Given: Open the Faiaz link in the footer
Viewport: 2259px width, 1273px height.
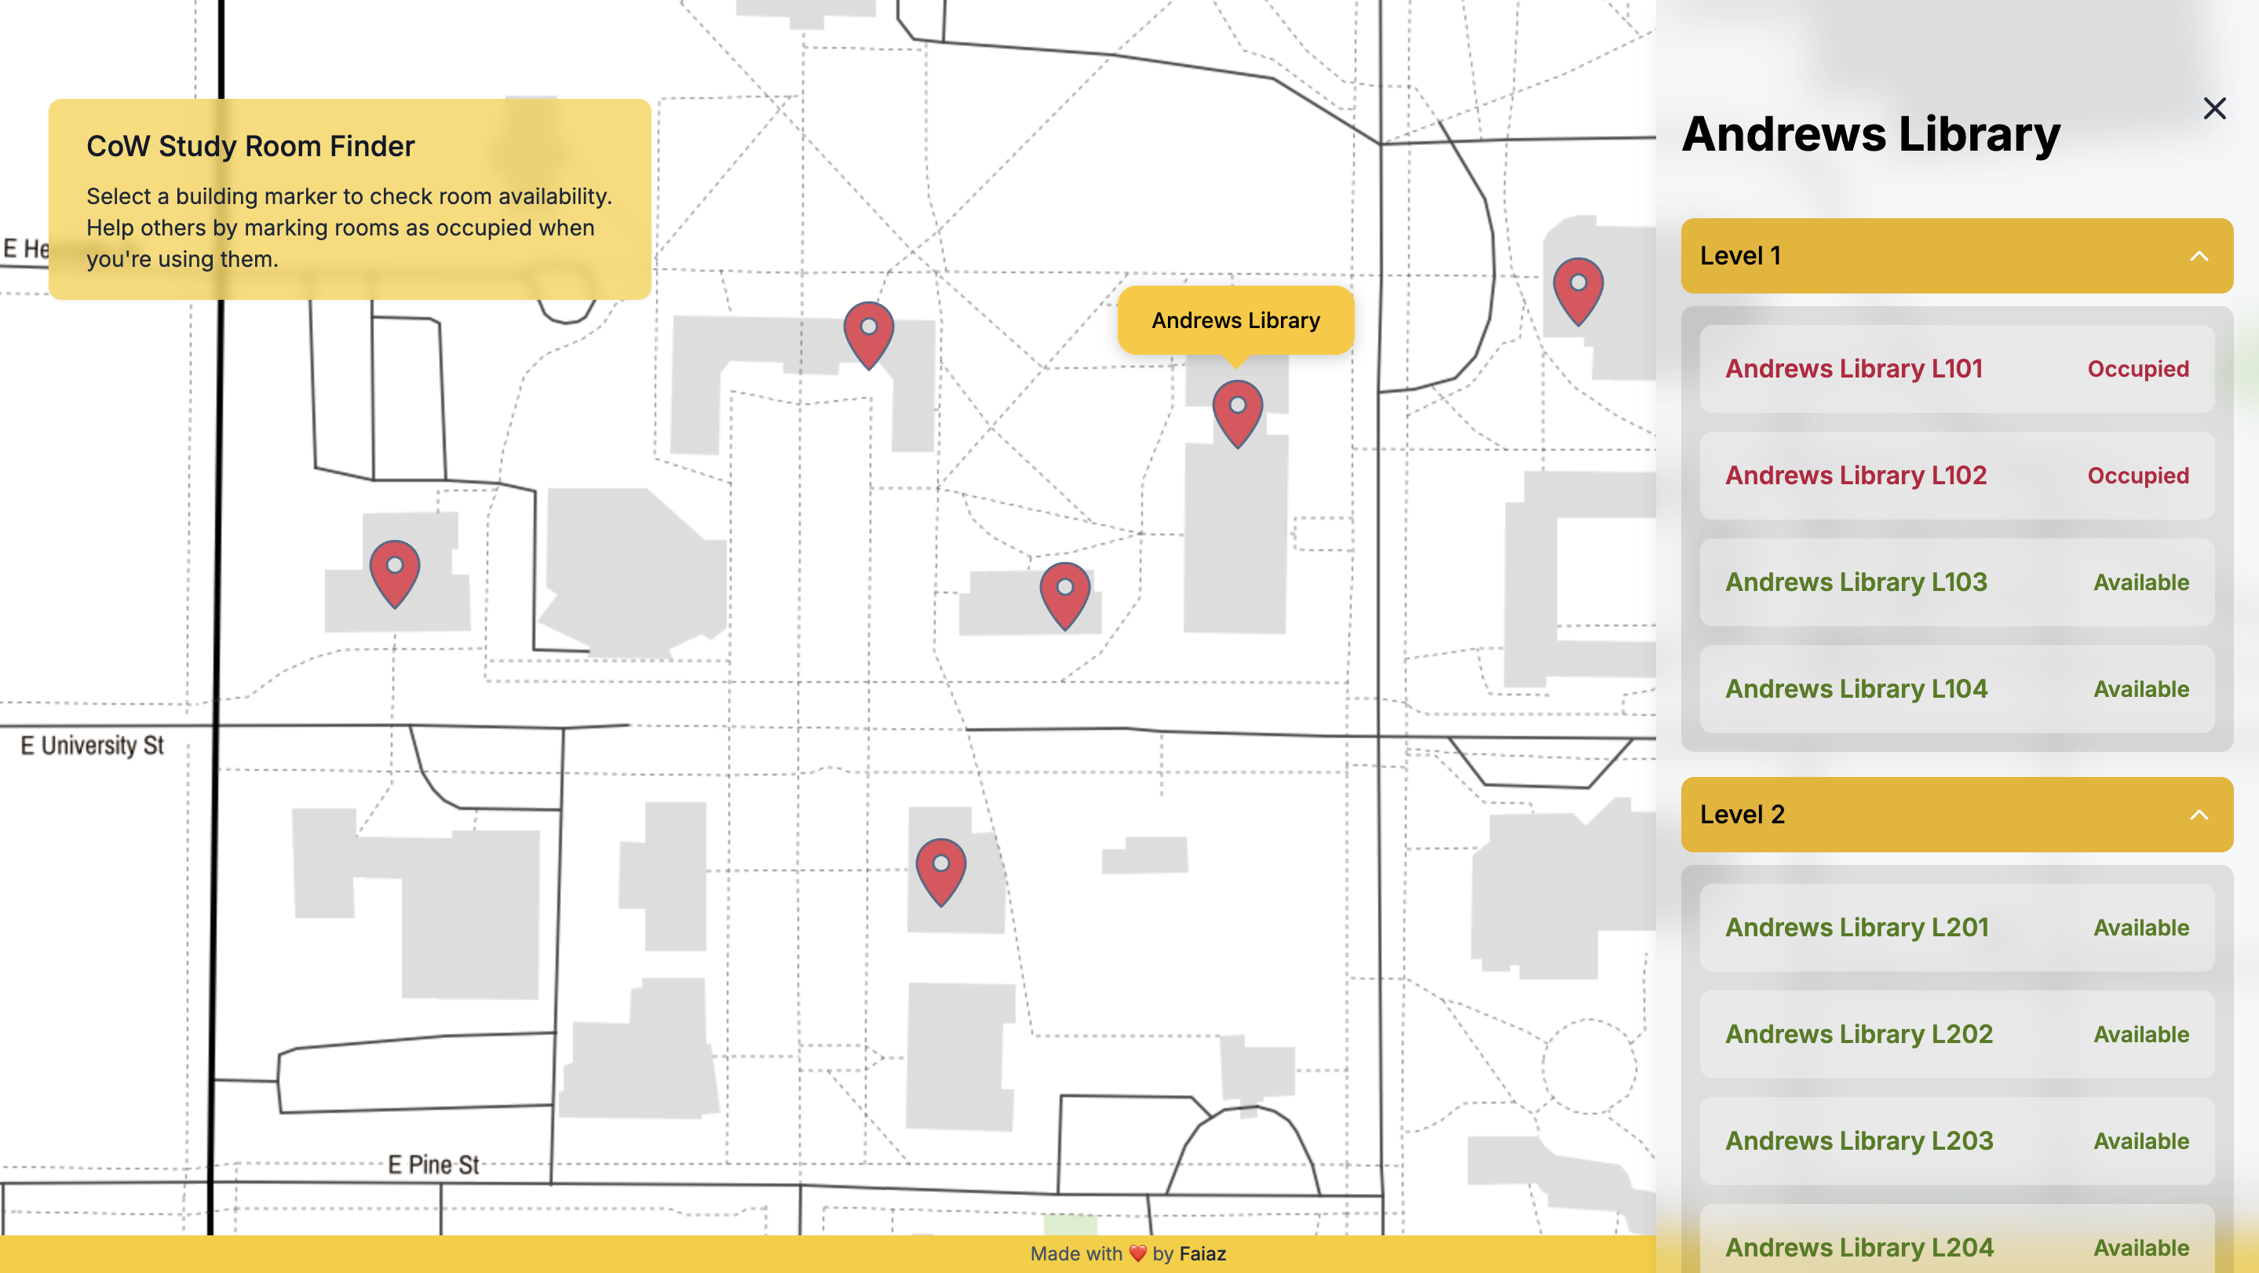Looking at the screenshot, I should click(1202, 1253).
